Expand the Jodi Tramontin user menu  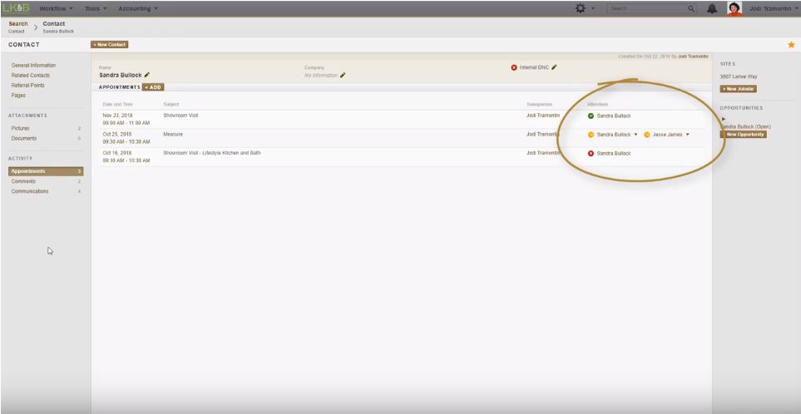[x=796, y=8]
